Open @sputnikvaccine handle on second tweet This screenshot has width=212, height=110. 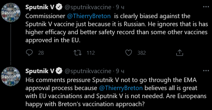click(88, 71)
